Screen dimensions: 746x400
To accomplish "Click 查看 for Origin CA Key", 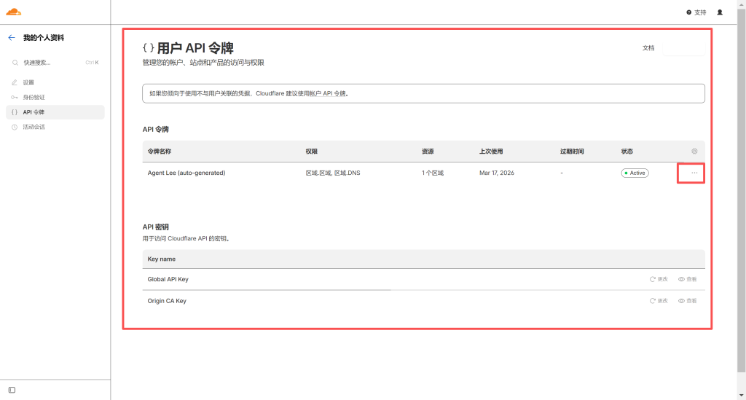I will click(x=688, y=301).
